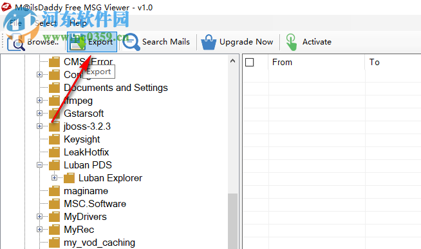Open the File menu
The image size is (421, 249).
15,23
